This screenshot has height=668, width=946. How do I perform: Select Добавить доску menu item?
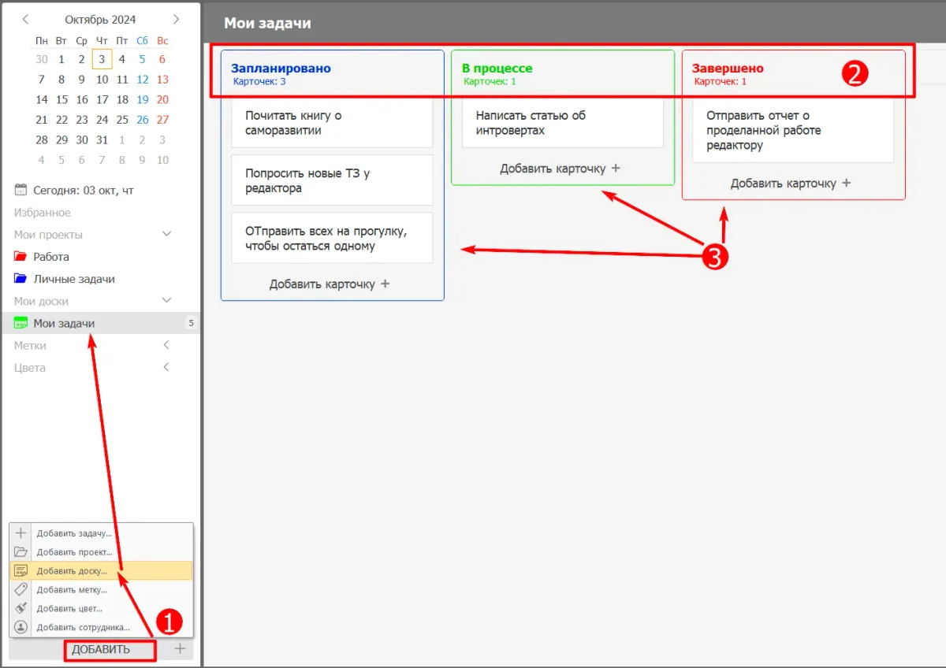click(72, 570)
